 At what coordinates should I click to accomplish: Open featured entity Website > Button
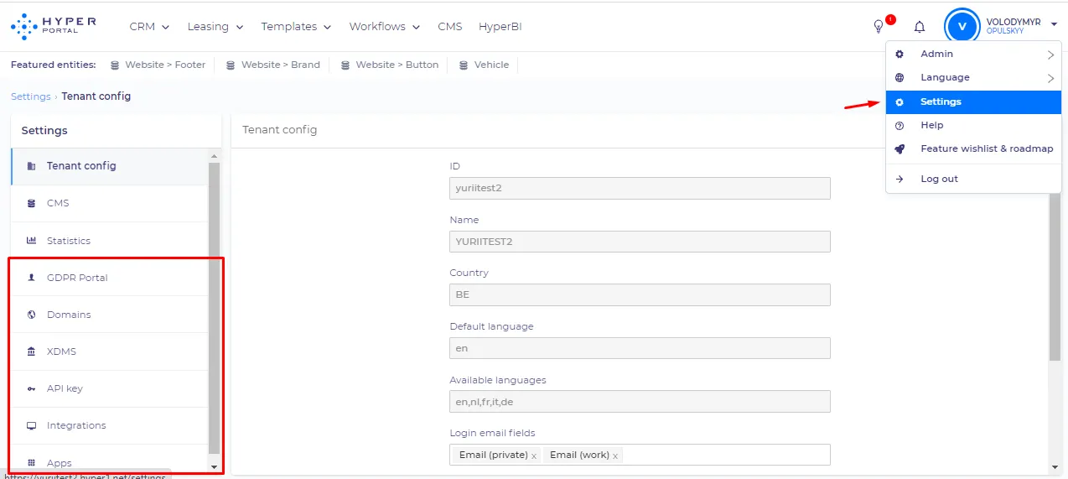pos(389,65)
